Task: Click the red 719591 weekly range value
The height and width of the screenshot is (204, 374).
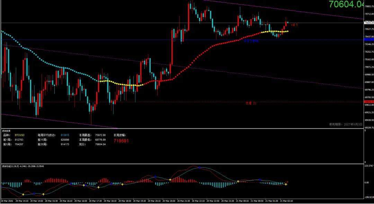Action: (x=121, y=141)
